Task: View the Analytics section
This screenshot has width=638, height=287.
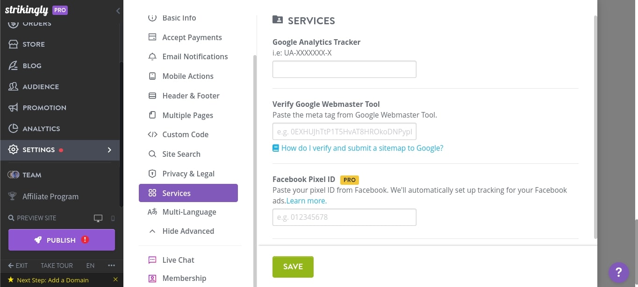Action: coord(41,128)
